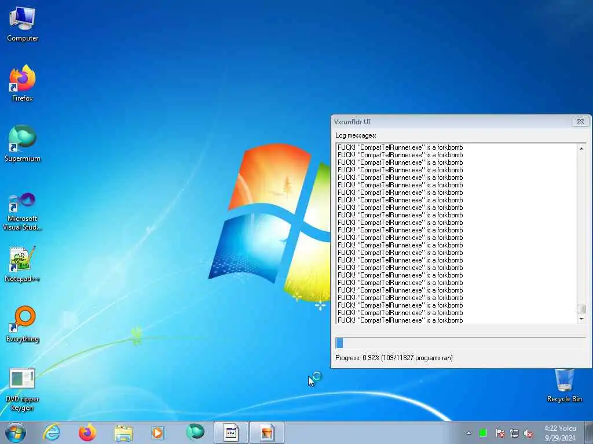The height and width of the screenshot is (444, 593).
Task: Click the green square tray icon
Action: click(x=483, y=433)
